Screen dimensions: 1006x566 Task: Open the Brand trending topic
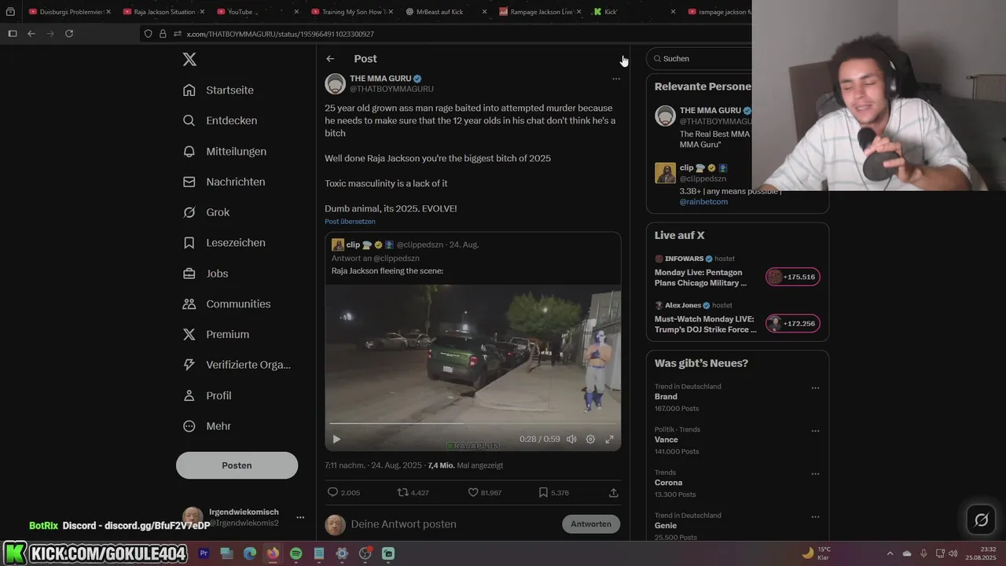[x=666, y=397]
